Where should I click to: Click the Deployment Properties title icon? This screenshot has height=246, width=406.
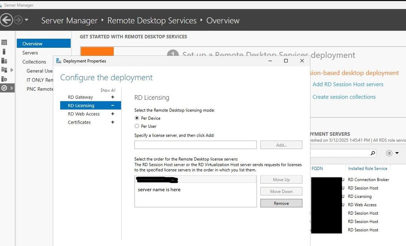tap(59, 61)
